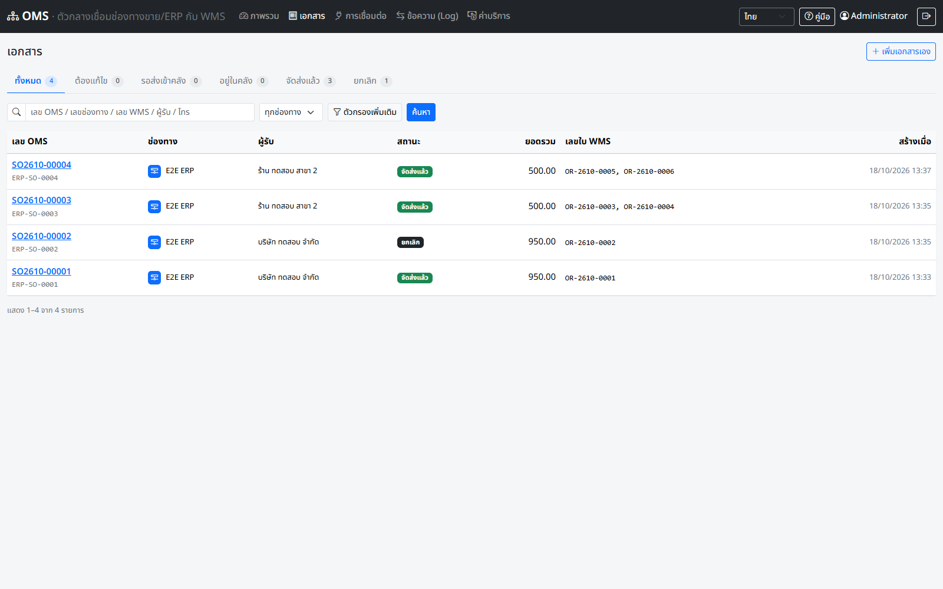Click recipient บริษัท ทดสอบ จำกัด in SO2610-00001 row
943x589 pixels.
[x=288, y=277]
